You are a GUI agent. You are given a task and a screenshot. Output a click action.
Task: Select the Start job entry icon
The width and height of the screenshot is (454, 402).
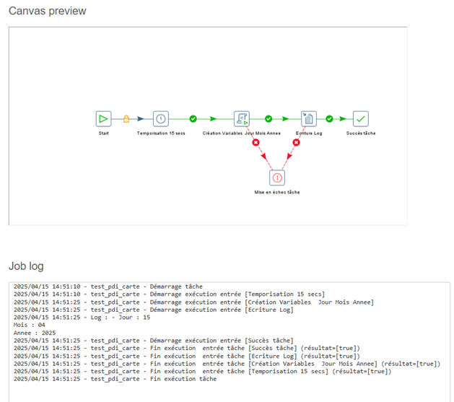tap(103, 119)
